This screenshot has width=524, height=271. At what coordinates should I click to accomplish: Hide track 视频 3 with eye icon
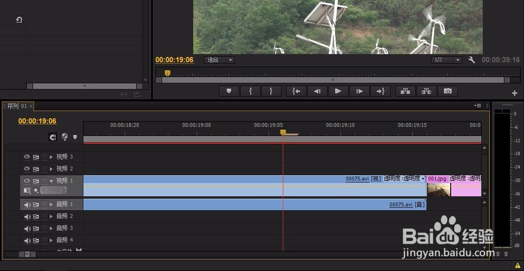pyautogui.click(x=27, y=156)
